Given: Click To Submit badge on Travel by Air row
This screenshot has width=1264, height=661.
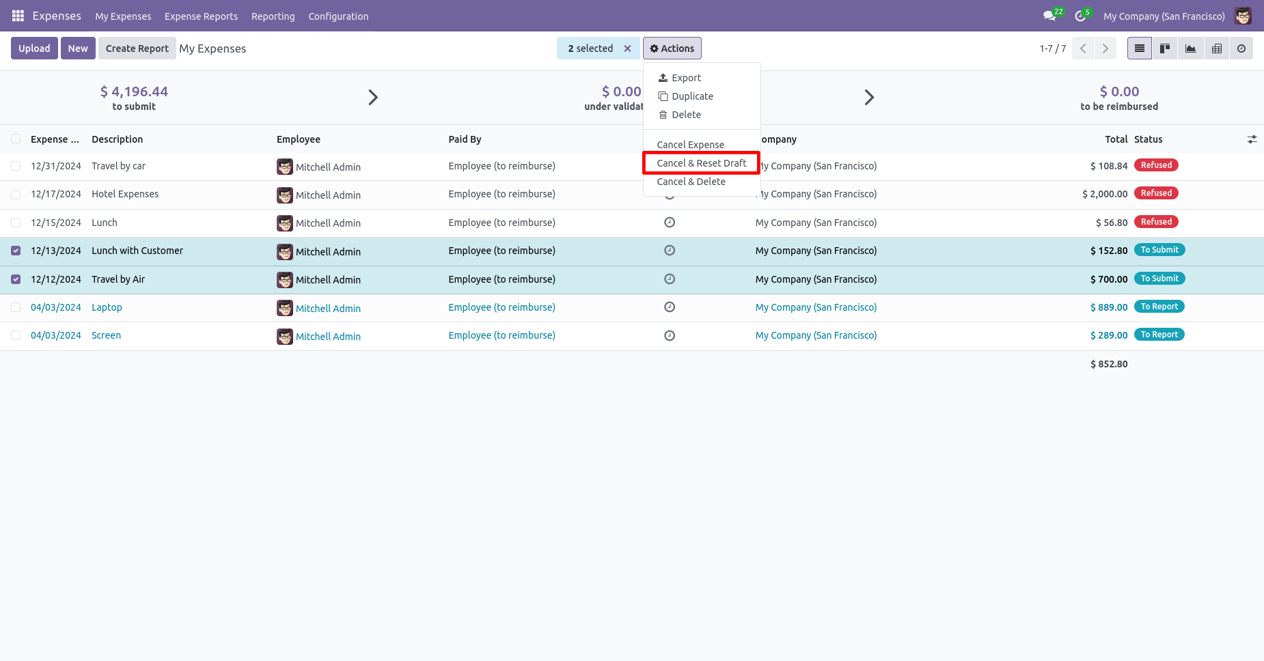Looking at the screenshot, I should 1159,279.
